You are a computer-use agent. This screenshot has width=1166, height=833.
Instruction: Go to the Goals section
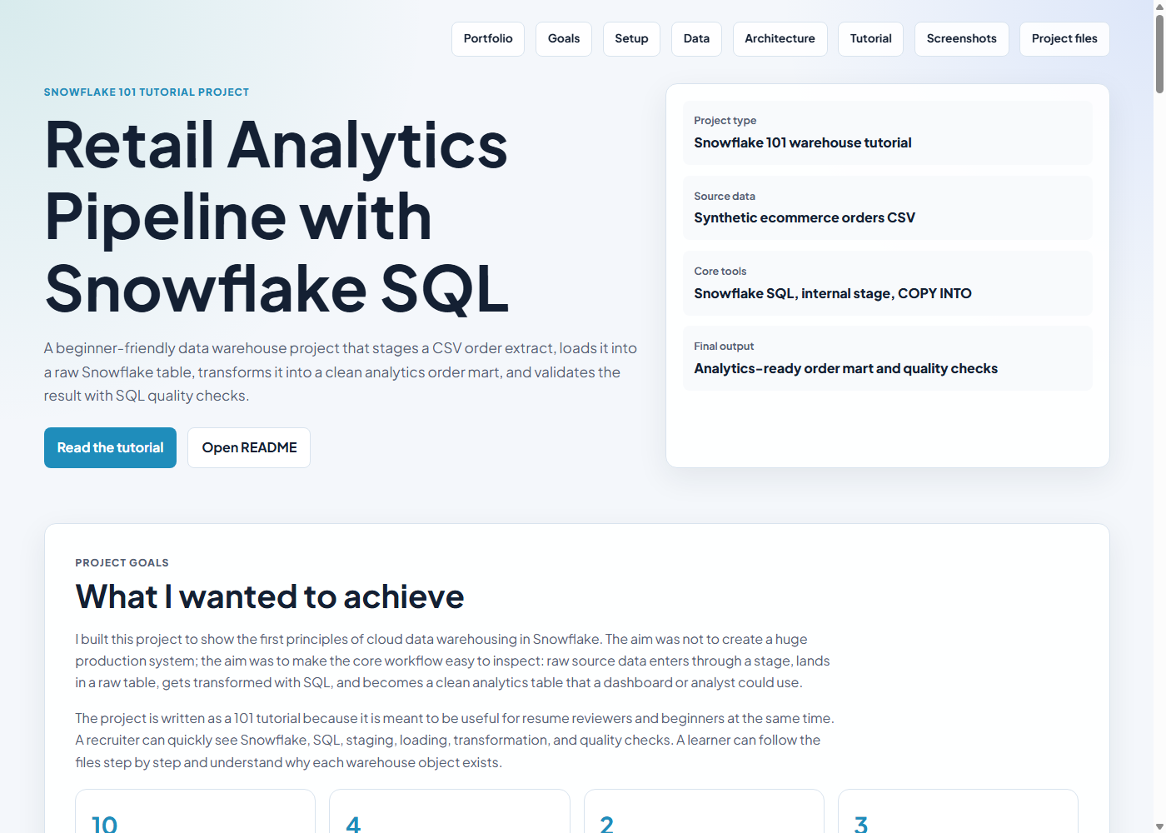tap(564, 39)
